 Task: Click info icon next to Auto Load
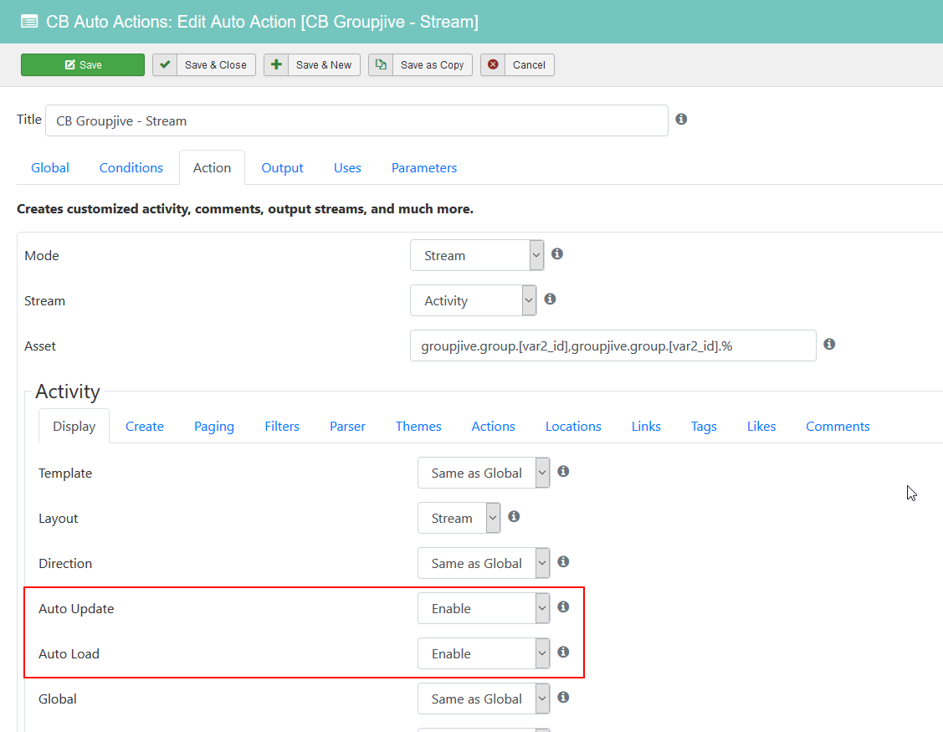563,652
